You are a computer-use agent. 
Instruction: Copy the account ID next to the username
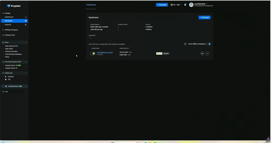pos(206,4)
